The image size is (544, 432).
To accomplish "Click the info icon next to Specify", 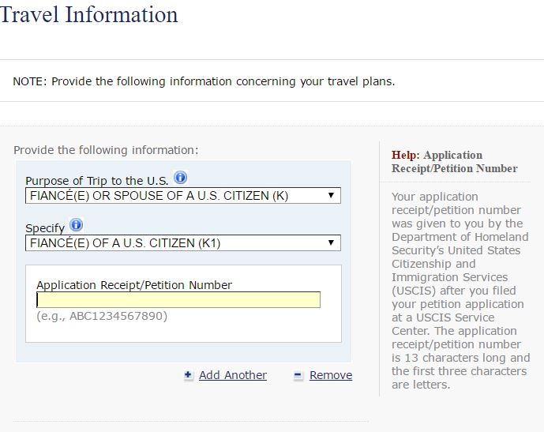I will [76, 225].
